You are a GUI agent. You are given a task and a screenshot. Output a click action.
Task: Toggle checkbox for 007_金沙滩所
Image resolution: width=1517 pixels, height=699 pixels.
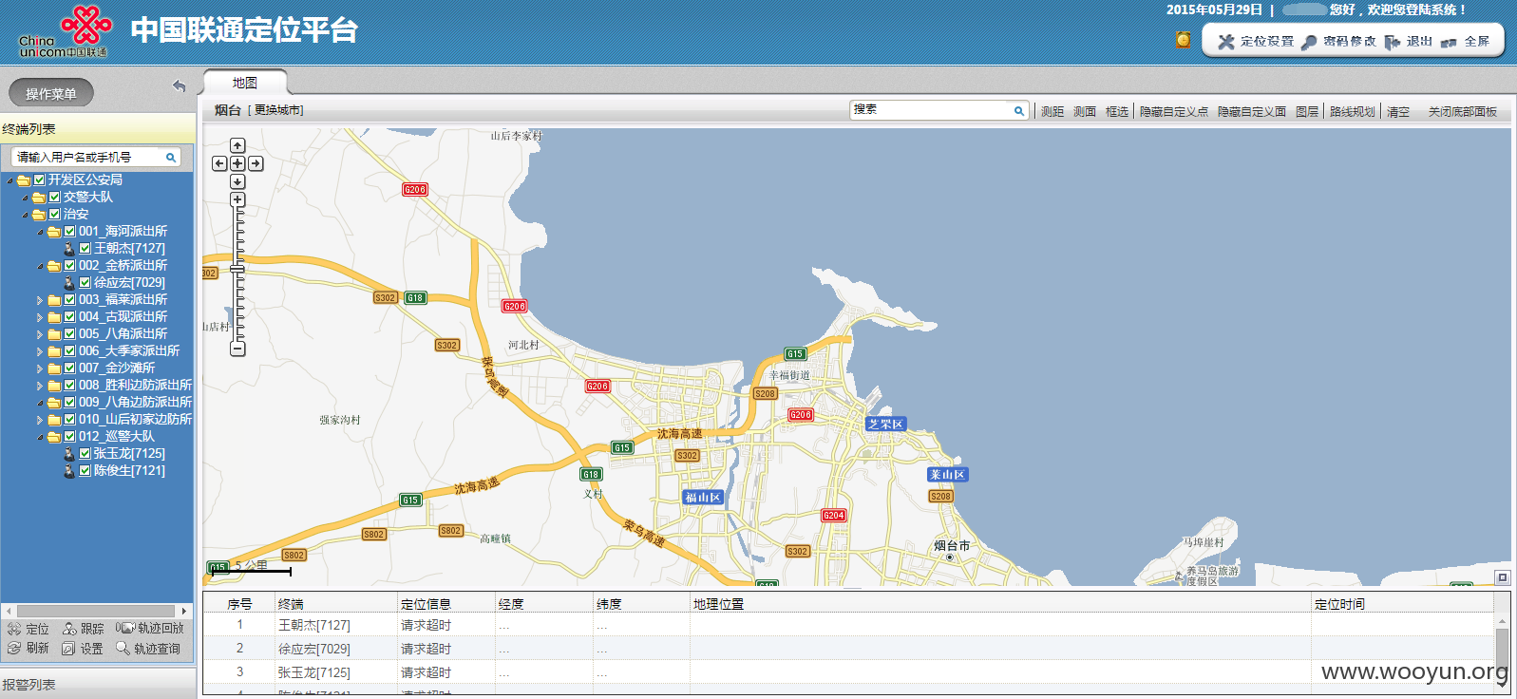69,368
